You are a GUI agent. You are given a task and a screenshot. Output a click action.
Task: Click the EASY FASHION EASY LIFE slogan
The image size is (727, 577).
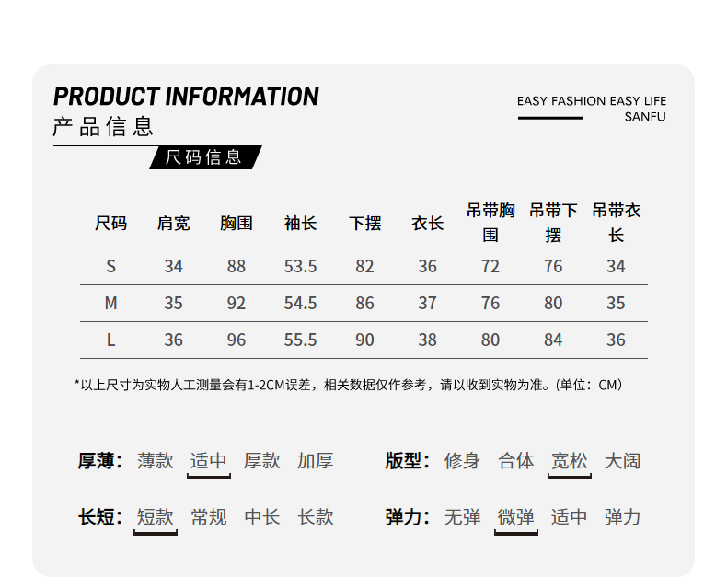(591, 101)
